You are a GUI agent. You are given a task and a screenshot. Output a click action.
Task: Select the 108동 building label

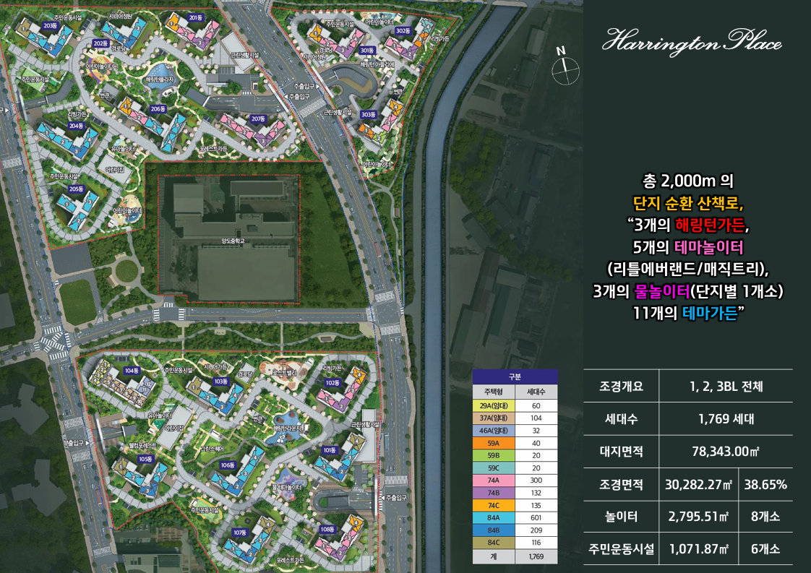click(x=326, y=529)
